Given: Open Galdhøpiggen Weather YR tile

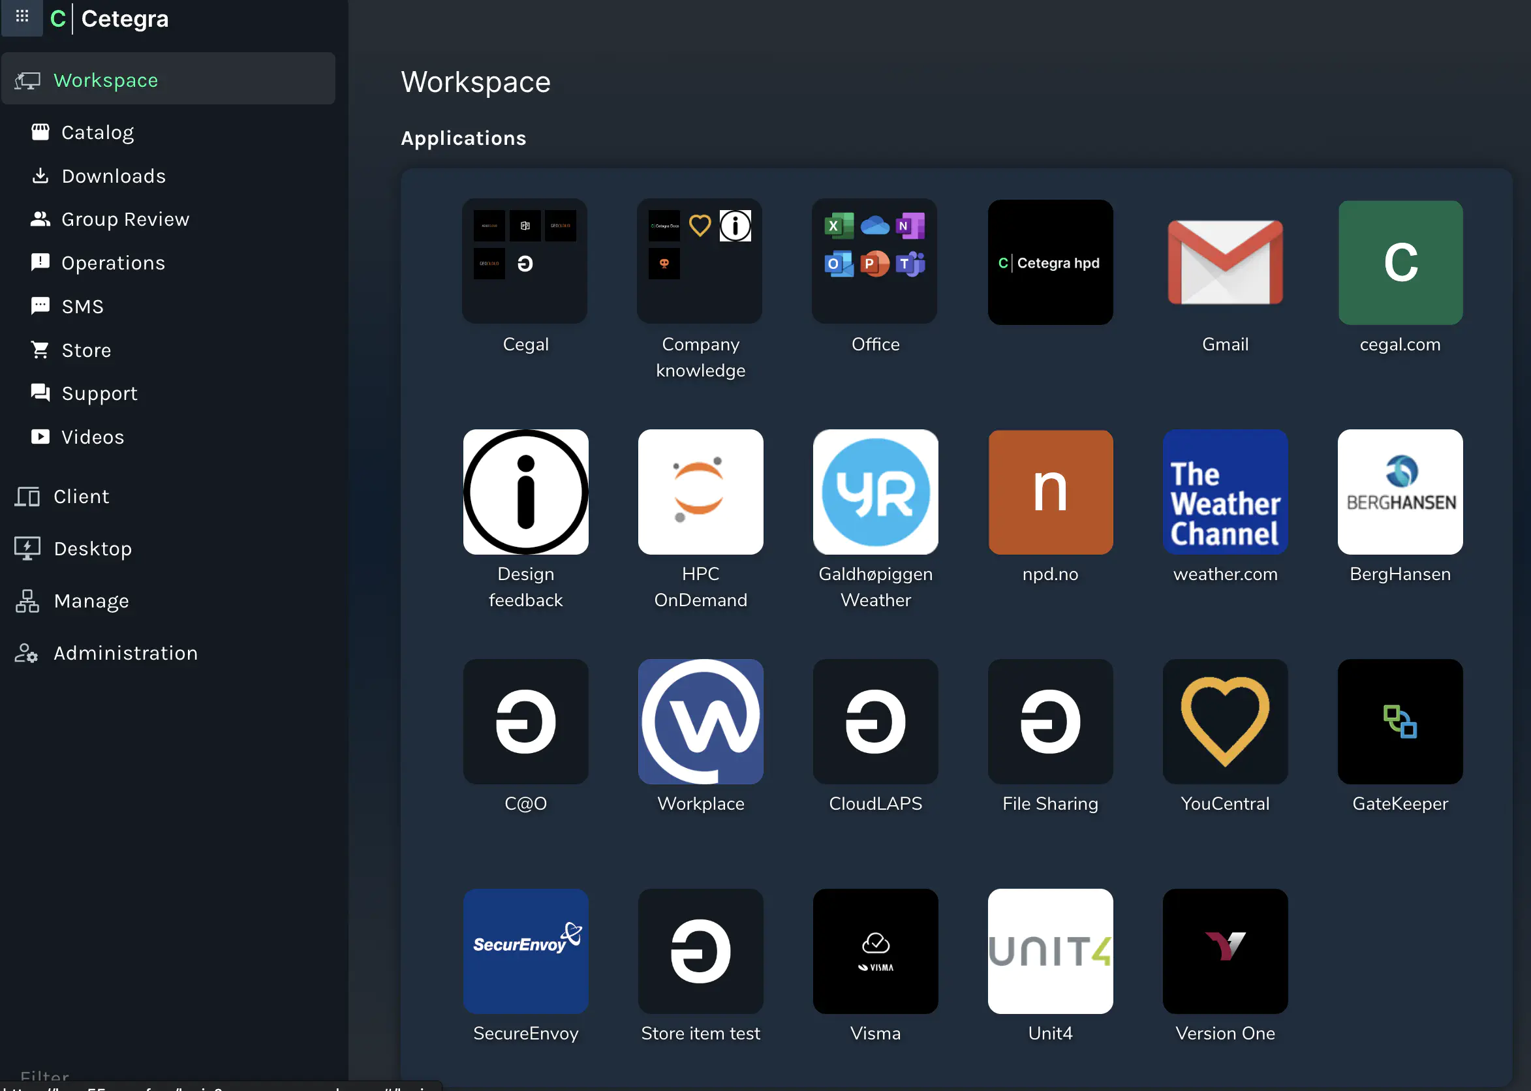Looking at the screenshot, I should pyautogui.click(x=875, y=492).
